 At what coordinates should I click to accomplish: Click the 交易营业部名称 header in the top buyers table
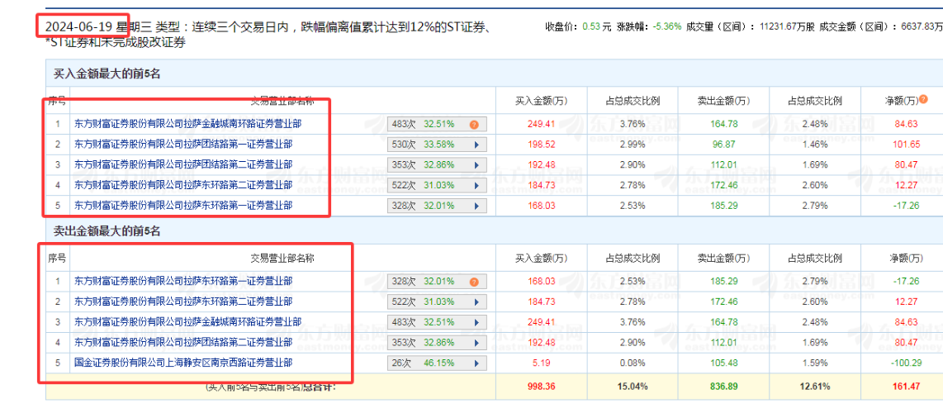click(282, 101)
